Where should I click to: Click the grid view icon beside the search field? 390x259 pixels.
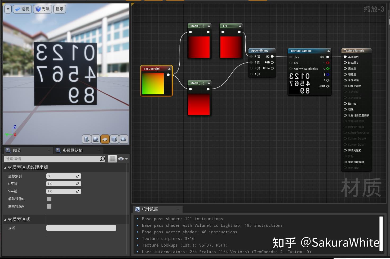click(x=112, y=159)
